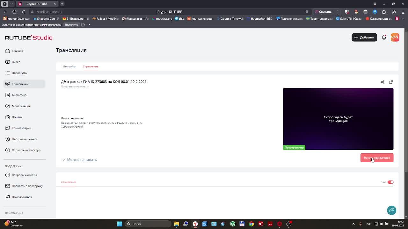Expand Показать описание
The height and width of the screenshot is (229, 408).
click(75, 87)
